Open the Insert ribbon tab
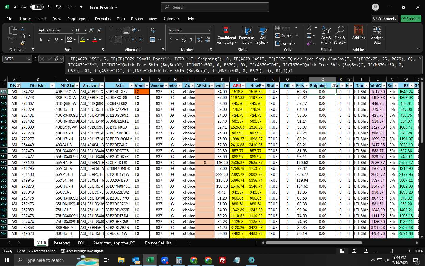The width and height of the screenshot is (425, 266). tap(41, 19)
